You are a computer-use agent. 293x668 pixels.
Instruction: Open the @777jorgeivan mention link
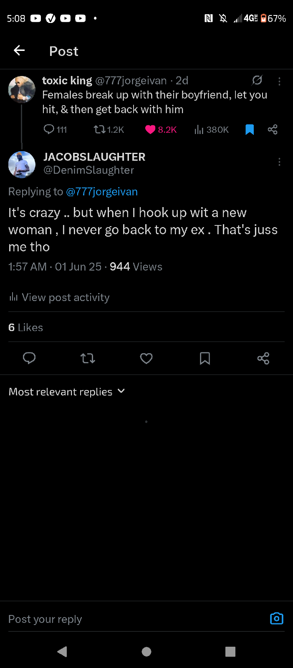point(102,192)
